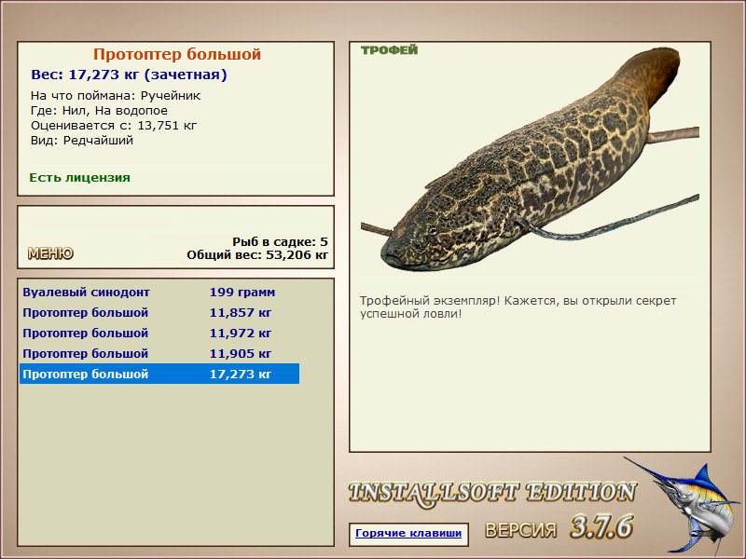Open the Горячие клавиши link
746x559 pixels.
click(408, 533)
